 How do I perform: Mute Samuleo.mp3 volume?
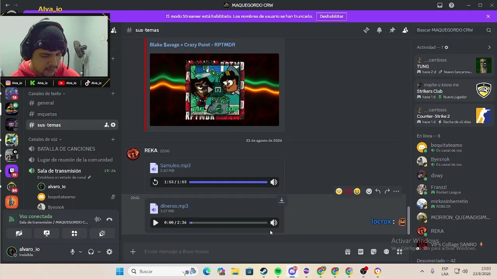tap(274, 182)
